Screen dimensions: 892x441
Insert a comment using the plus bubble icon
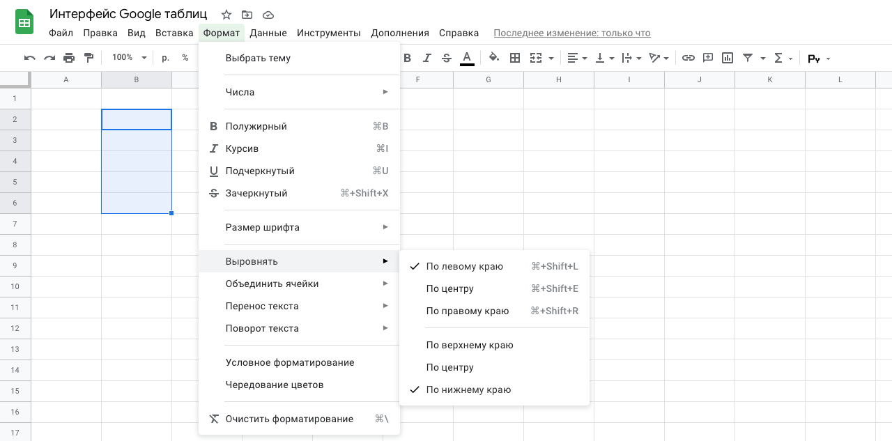(x=708, y=58)
